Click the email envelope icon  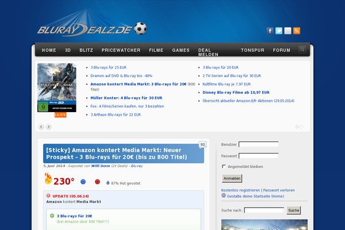pos(287,31)
